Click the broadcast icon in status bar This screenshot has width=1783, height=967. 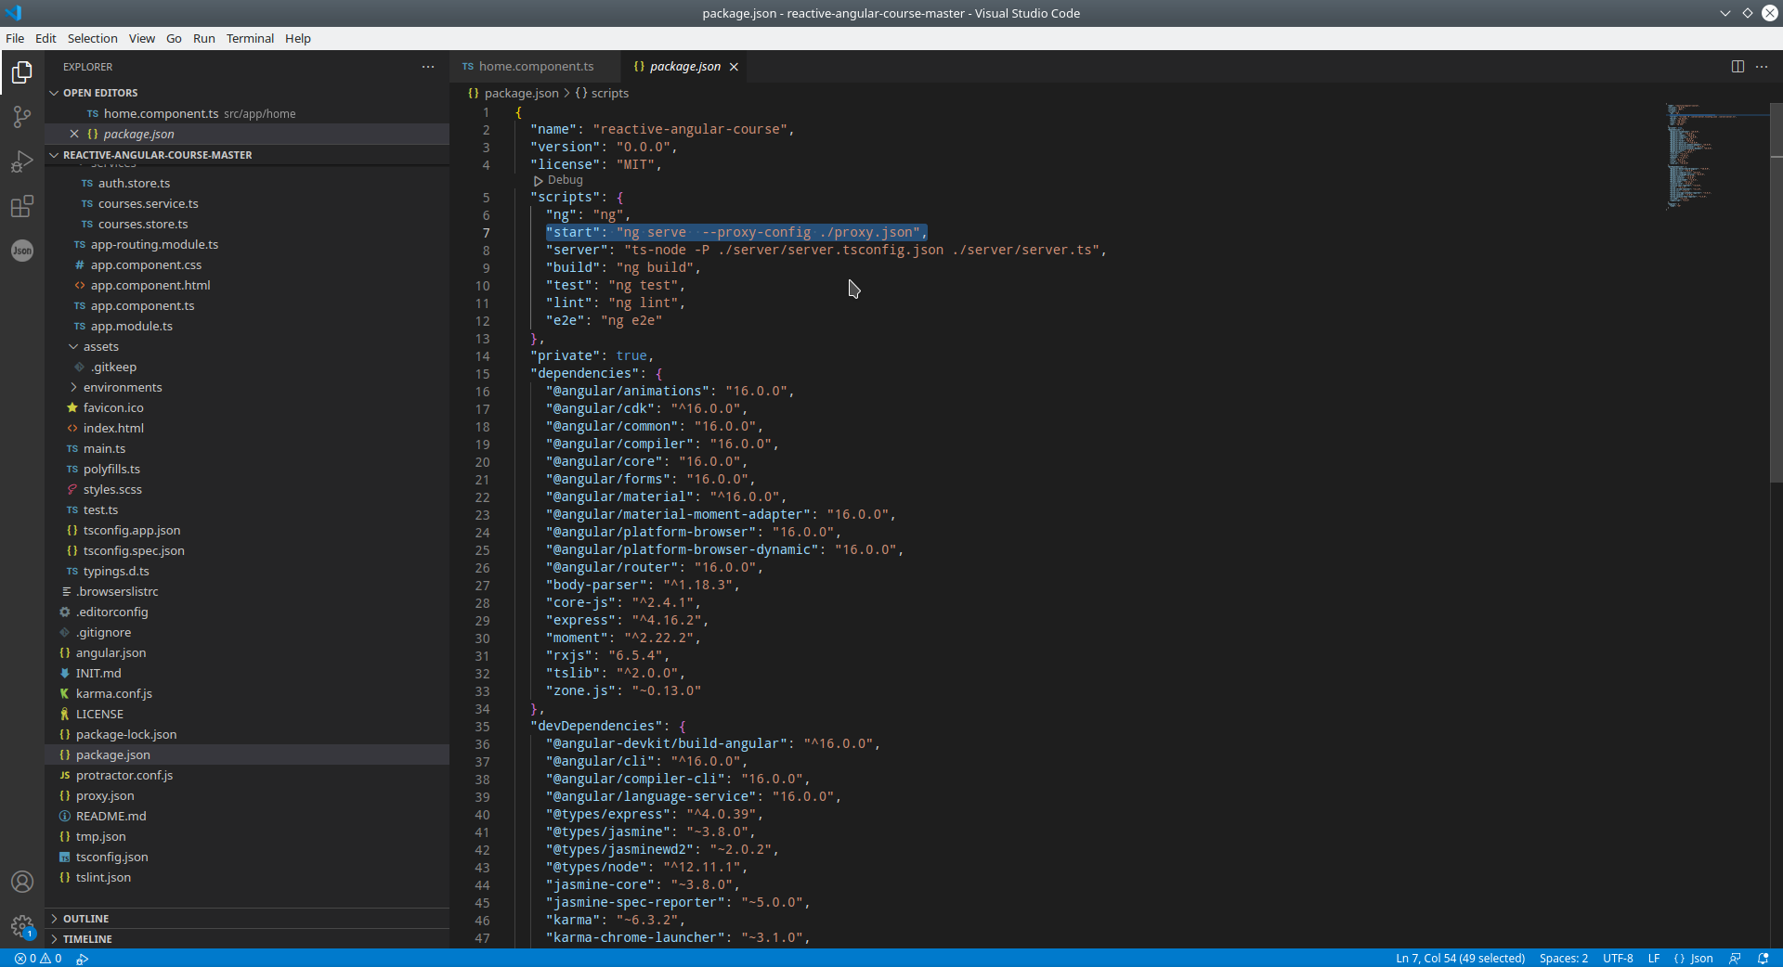pos(83,959)
